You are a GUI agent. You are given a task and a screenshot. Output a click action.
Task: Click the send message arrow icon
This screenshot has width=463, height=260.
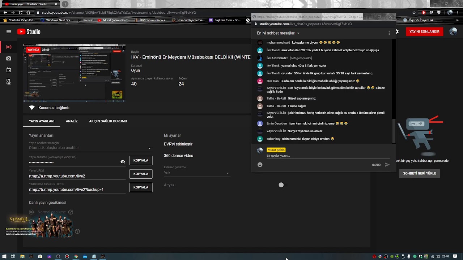pyautogui.click(x=387, y=165)
